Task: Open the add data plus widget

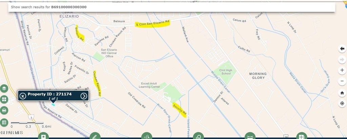Action: [302, 136]
